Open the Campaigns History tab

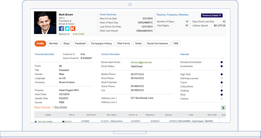point(101,43)
